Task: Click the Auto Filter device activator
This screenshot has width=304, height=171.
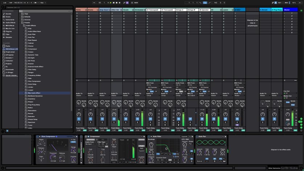Action: tap(149, 137)
